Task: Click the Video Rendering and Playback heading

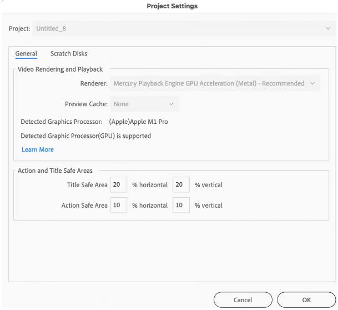Action: click(60, 69)
